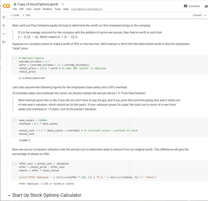Viewport: 208px width, 201px height.
Task: Open the Files folder panel
Action: pyautogui.click(x=4, y=42)
